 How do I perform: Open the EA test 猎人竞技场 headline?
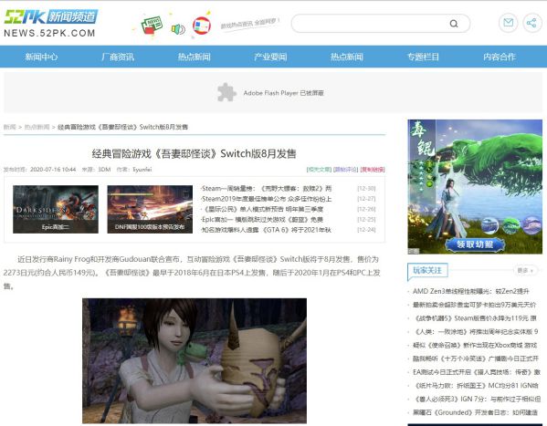pos(476,372)
